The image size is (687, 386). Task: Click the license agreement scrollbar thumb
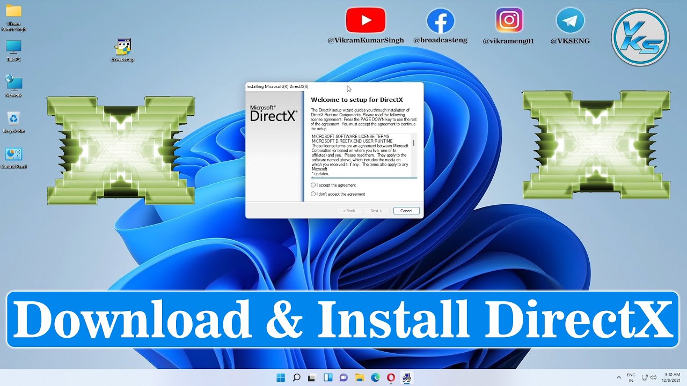click(413, 143)
